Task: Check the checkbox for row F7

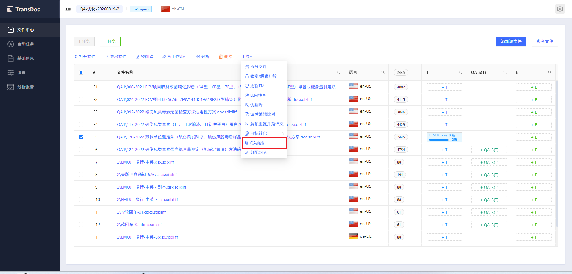Action: click(x=81, y=162)
